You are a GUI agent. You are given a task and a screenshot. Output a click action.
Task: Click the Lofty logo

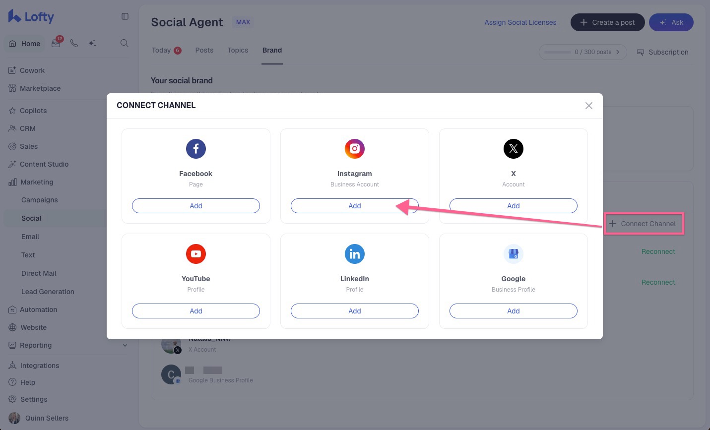click(x=31, y=16)
